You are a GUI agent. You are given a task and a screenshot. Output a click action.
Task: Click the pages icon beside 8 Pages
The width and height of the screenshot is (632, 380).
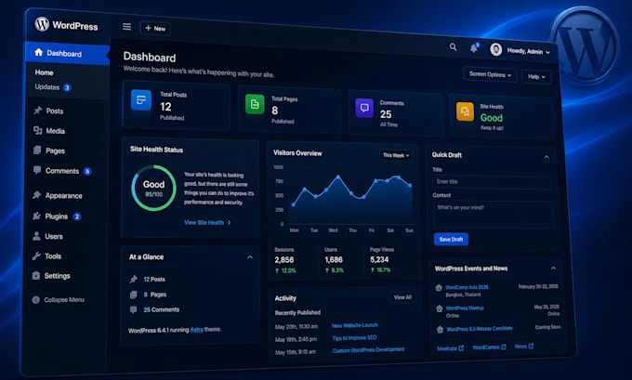pyautogui.click(x=134, y=295)
